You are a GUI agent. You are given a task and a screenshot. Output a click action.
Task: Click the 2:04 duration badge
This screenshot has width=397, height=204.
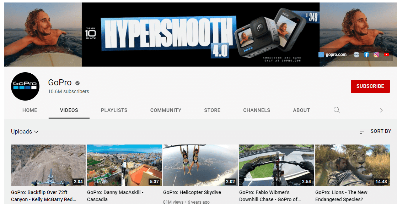pyautogui.click(x=78, y=181)
